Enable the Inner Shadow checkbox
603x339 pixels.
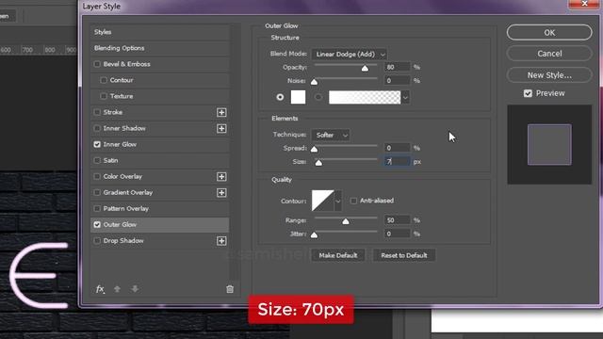click(97, 128)
